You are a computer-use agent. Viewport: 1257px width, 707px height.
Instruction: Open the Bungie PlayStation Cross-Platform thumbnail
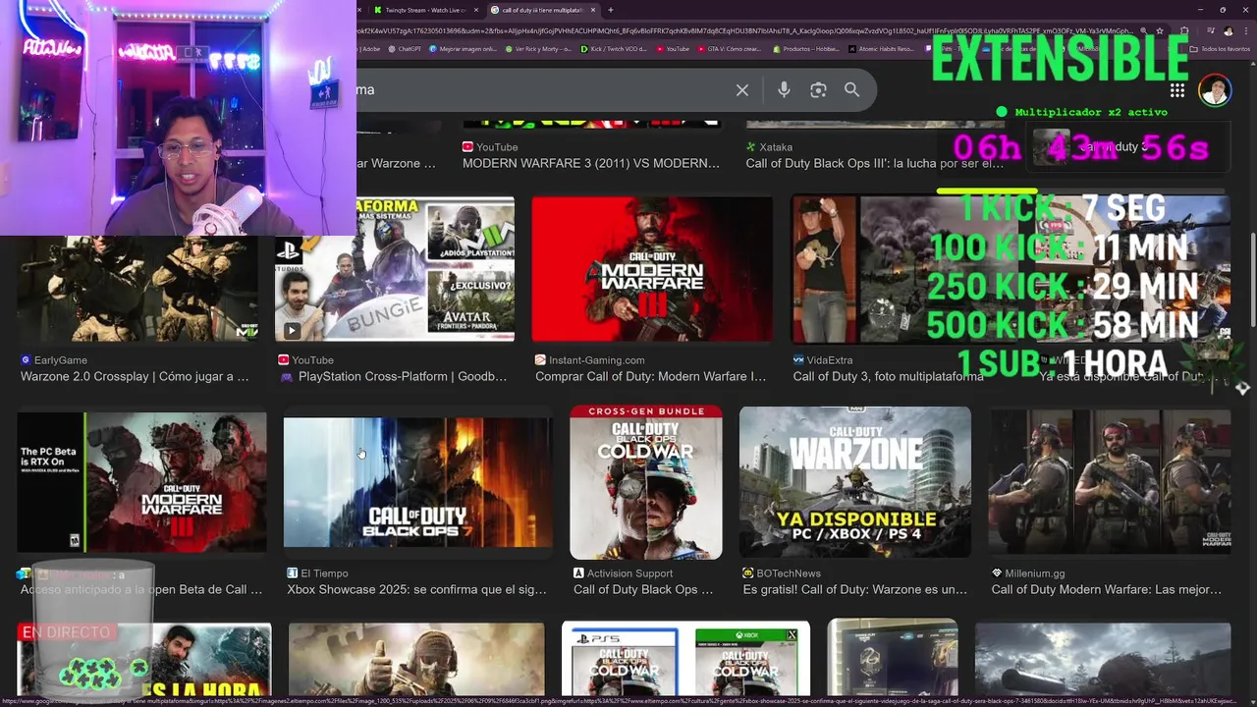[395, 269]
